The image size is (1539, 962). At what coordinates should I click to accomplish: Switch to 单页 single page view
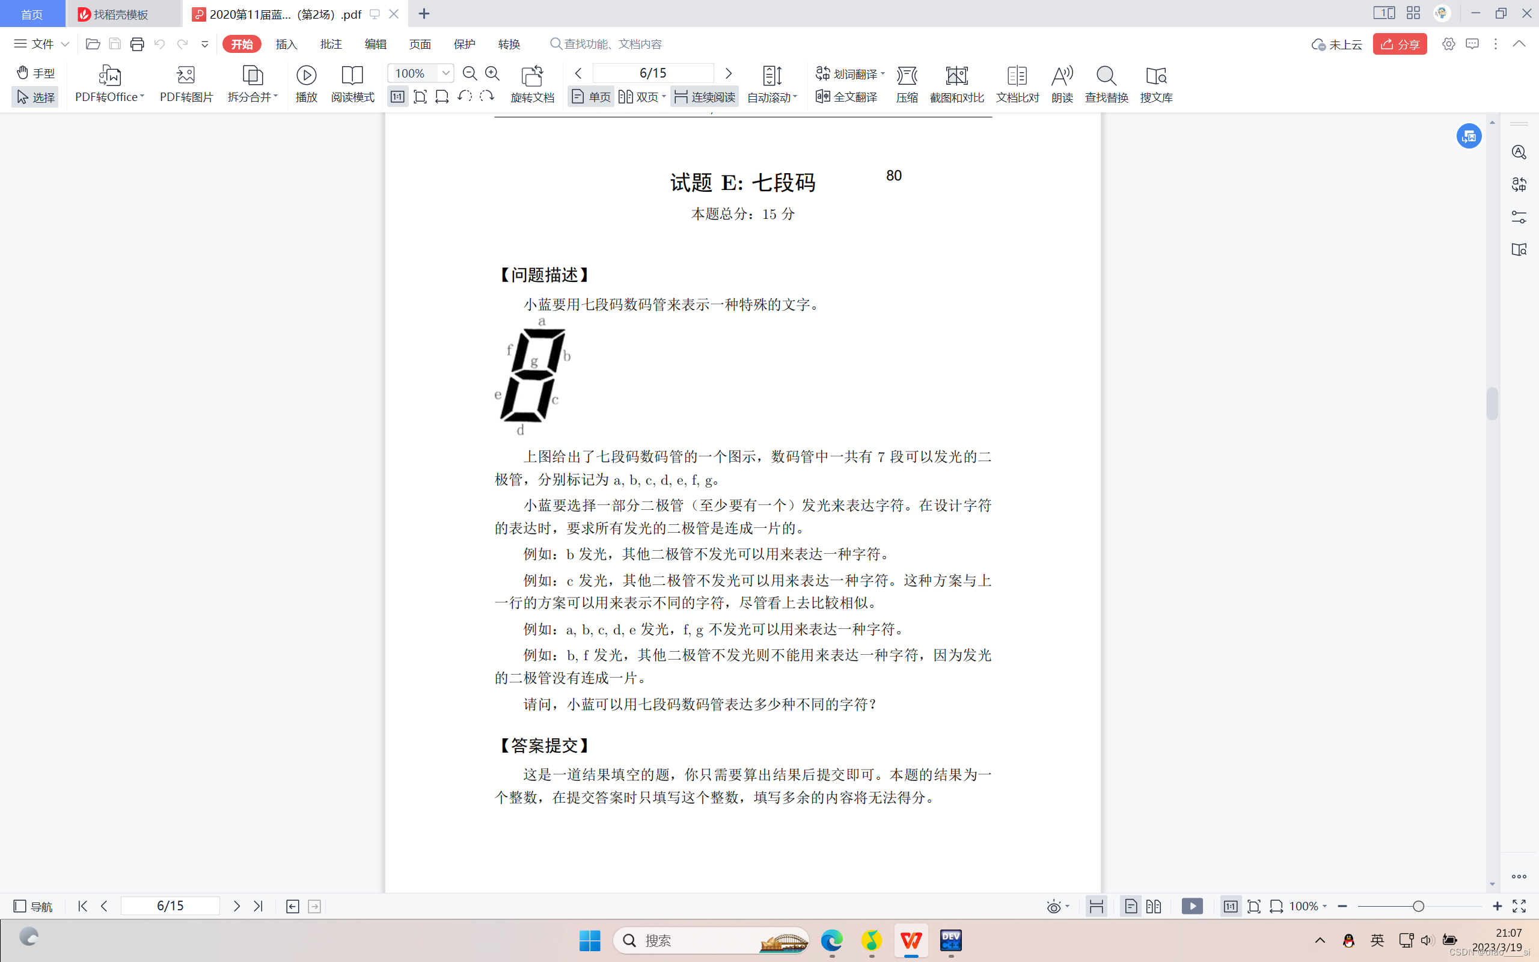click(x=591, y=97)
